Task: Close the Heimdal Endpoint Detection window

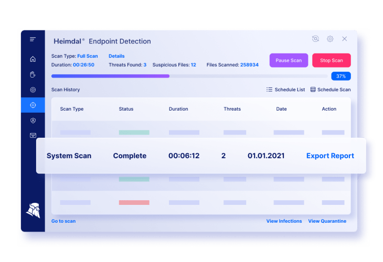Action: (344, 39)
